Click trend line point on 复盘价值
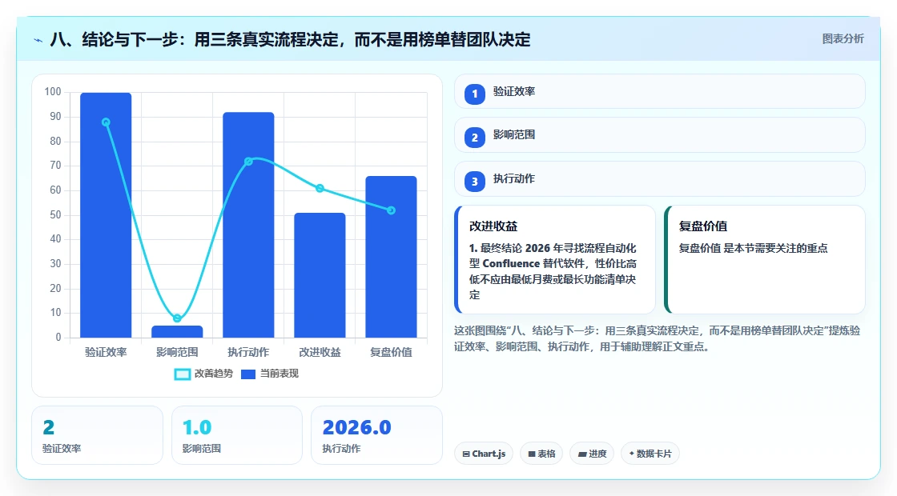897x496 pixels. [x=392, y=210]
